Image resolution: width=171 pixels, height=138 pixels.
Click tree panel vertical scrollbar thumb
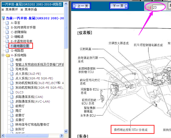[66, 27]
